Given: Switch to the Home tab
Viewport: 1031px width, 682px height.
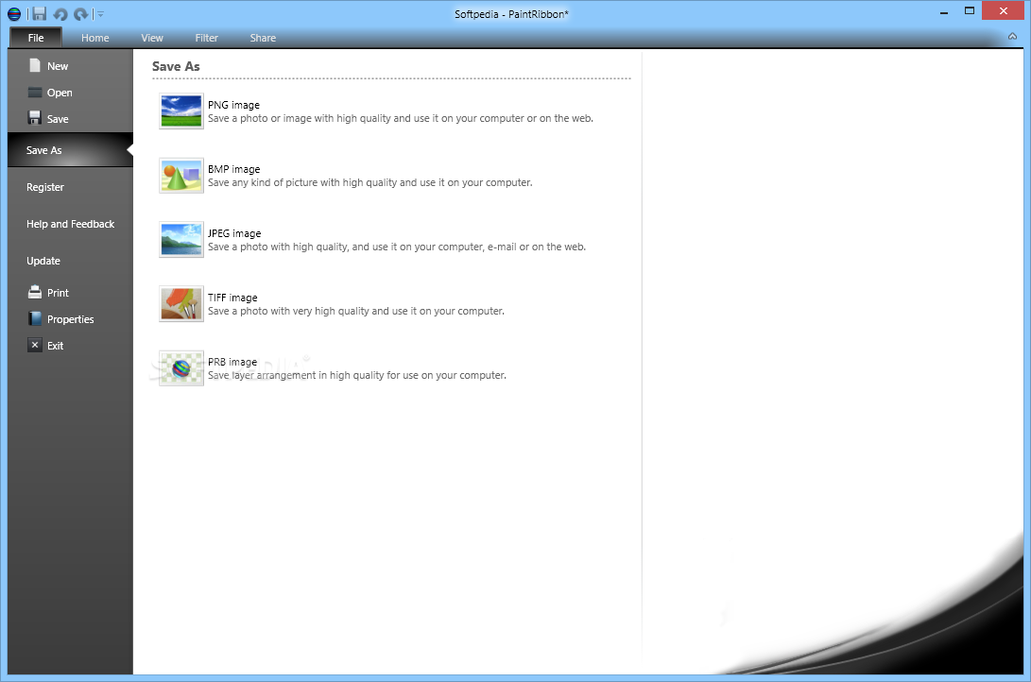Looking at the screenshot, I should click(95, 38).
